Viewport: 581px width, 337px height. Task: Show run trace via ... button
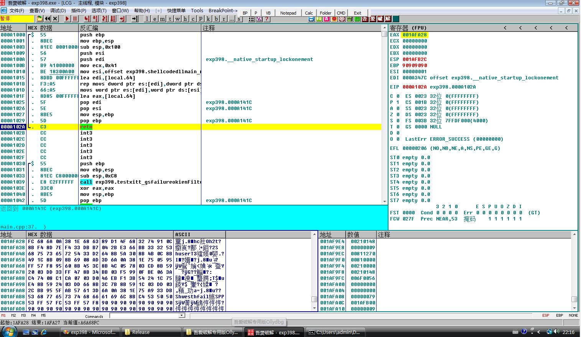point(231,18)
